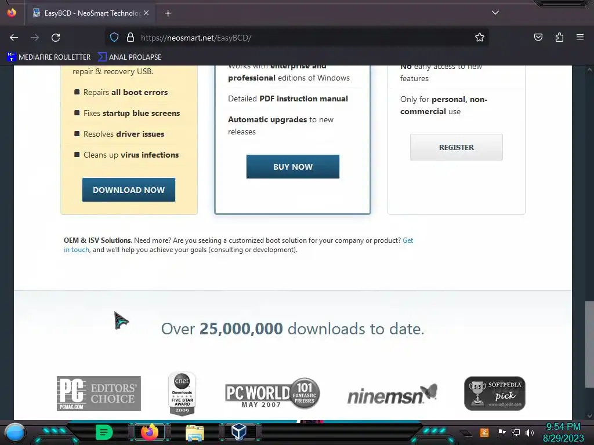Click scrollbar up arrow
Screen dimensions: 594x445
pyautogui.click(x=589, y=70)
